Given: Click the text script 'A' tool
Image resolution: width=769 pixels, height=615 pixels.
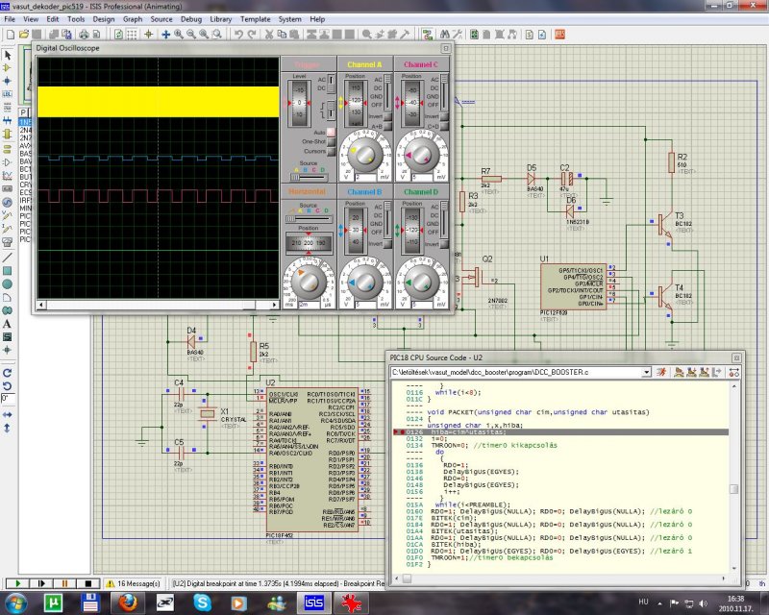Looking at the screenshot, I should click(8, 324).
